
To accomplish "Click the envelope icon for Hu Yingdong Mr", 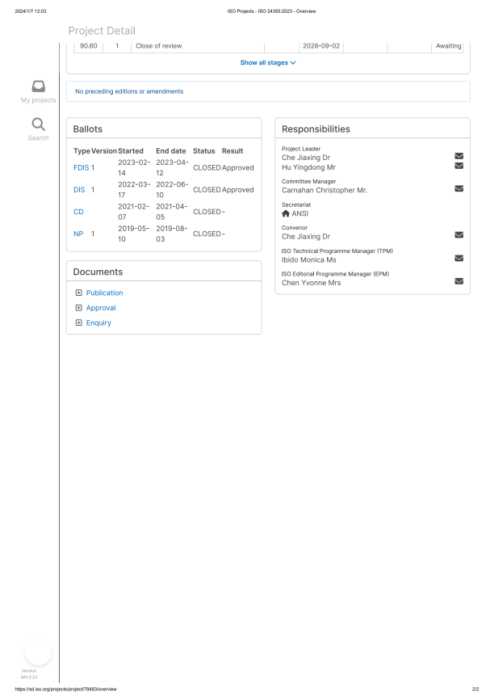I will (459, 167).
